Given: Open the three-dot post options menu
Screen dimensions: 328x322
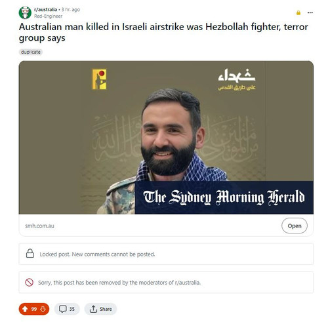Looking at the screenshot, I should click(x=310, y=12).
